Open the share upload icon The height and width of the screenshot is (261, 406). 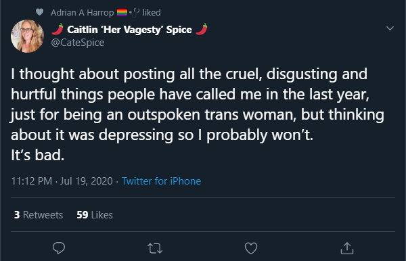click(x=347, y=248)
